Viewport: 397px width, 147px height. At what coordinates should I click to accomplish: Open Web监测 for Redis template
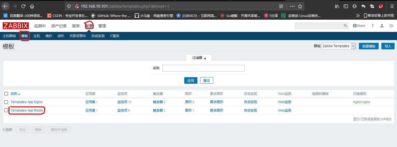pyautogui.click(x=284, y=110)
